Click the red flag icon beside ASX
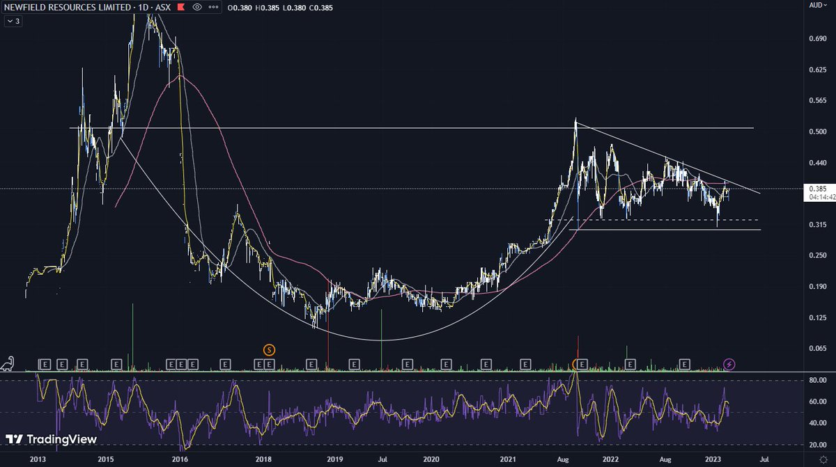This screenshot has height=467, width=836. (180, 7)
